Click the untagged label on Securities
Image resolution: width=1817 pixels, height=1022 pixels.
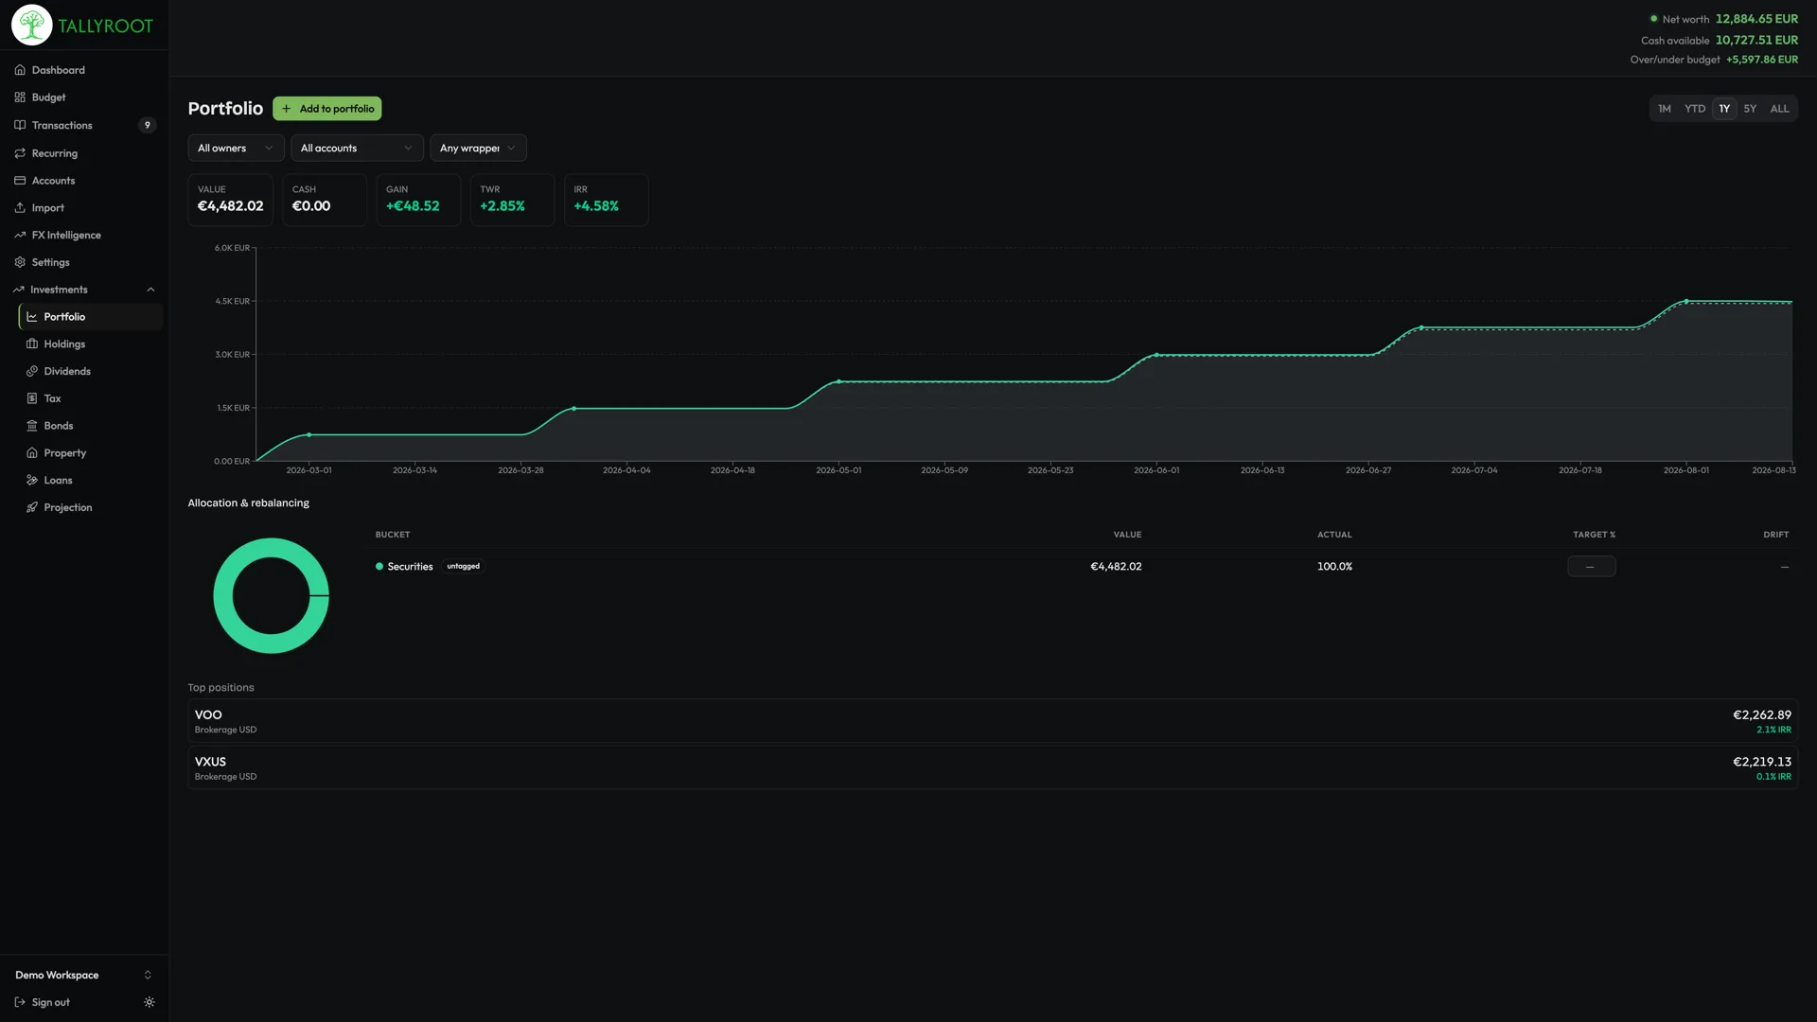pos(463,567)
